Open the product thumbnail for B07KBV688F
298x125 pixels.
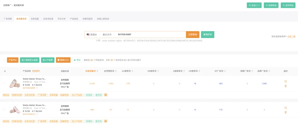coord(15,83)
